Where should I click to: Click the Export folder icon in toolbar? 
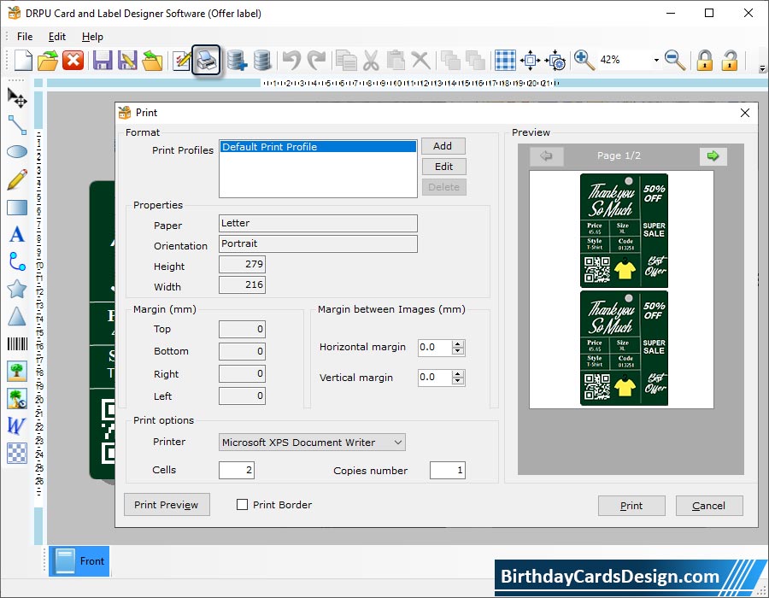152,61
